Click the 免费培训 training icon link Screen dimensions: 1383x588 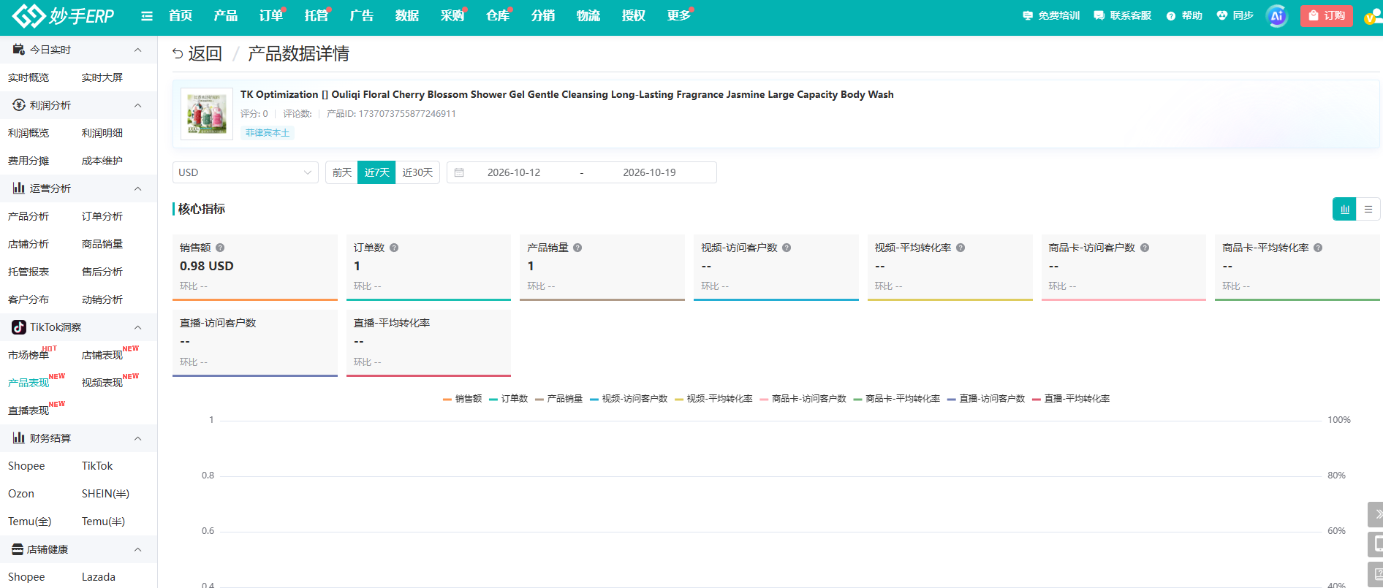[1051, 15]
